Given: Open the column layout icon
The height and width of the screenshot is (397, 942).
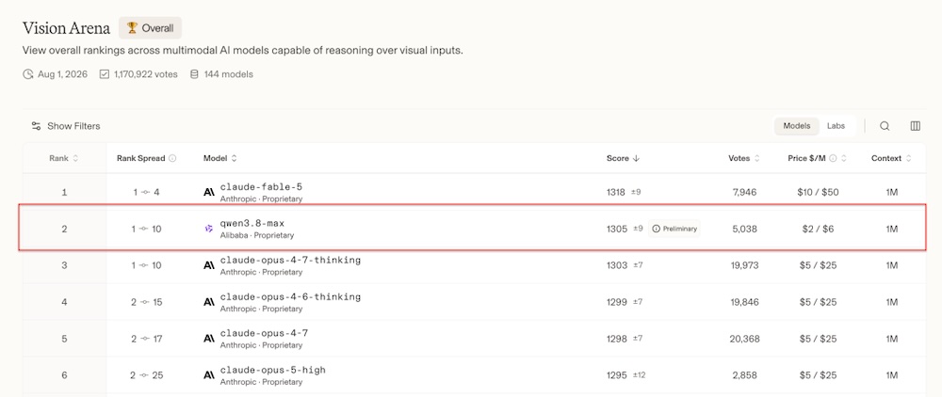Looking at the screenshot, I should (916, 126).
